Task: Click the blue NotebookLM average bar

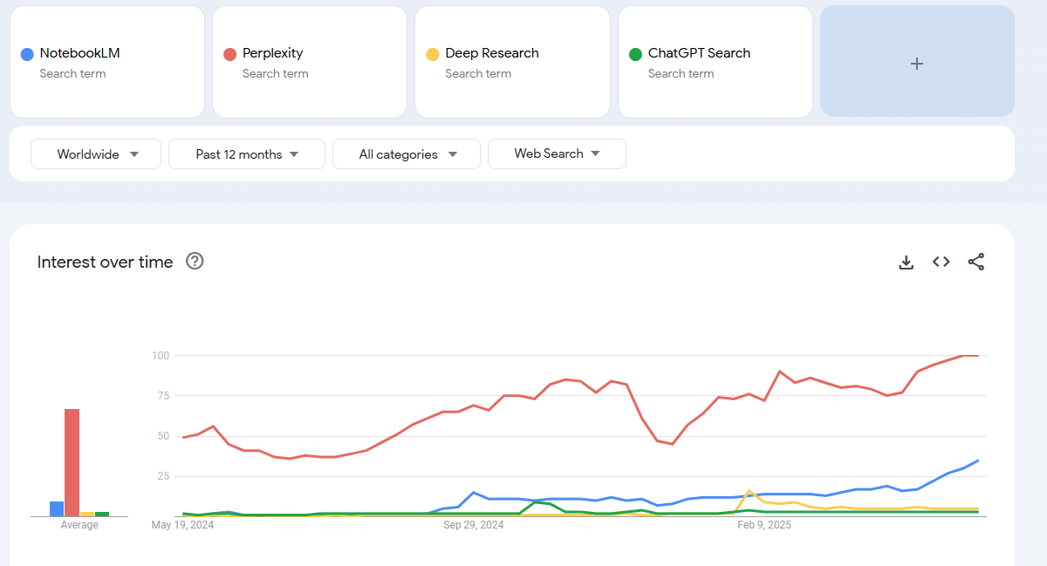Action: click(57, 508)
